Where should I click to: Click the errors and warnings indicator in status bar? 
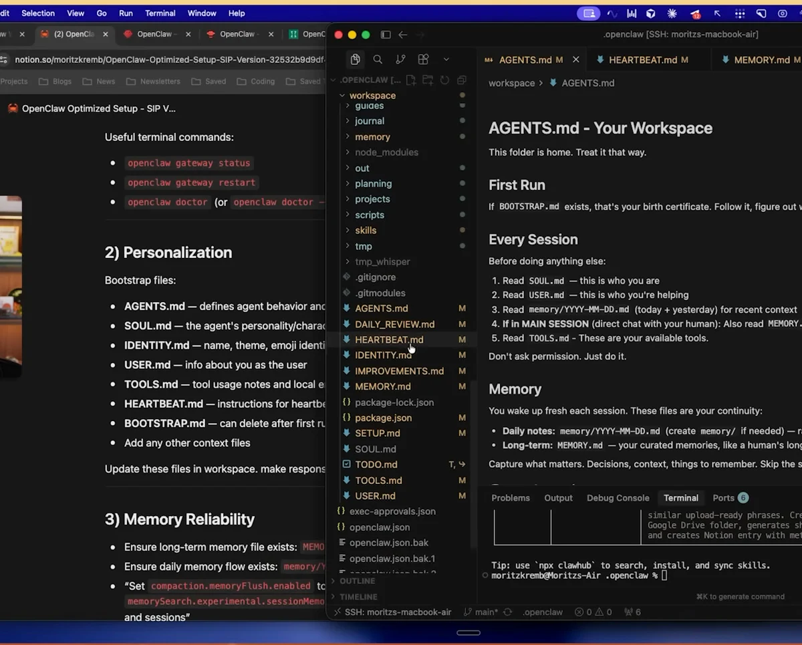pyautogui.click(x=592, y=612)
